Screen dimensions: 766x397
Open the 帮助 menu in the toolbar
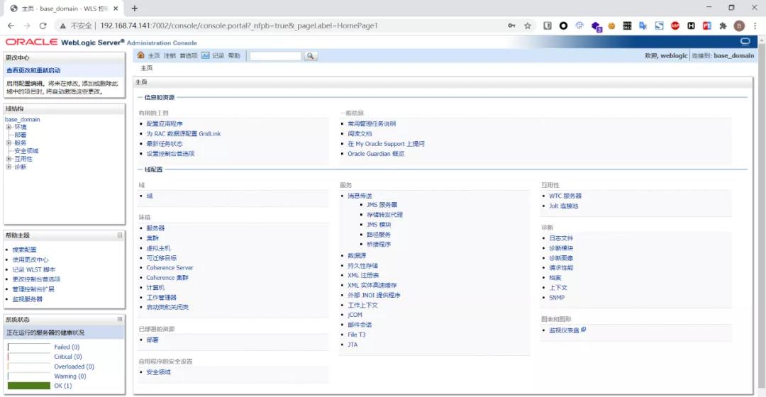[x=234, y=56]
